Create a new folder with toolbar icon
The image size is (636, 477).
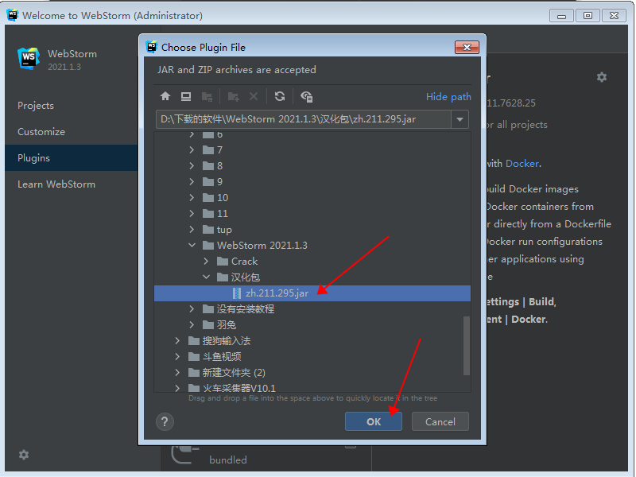tap(233, 96)
